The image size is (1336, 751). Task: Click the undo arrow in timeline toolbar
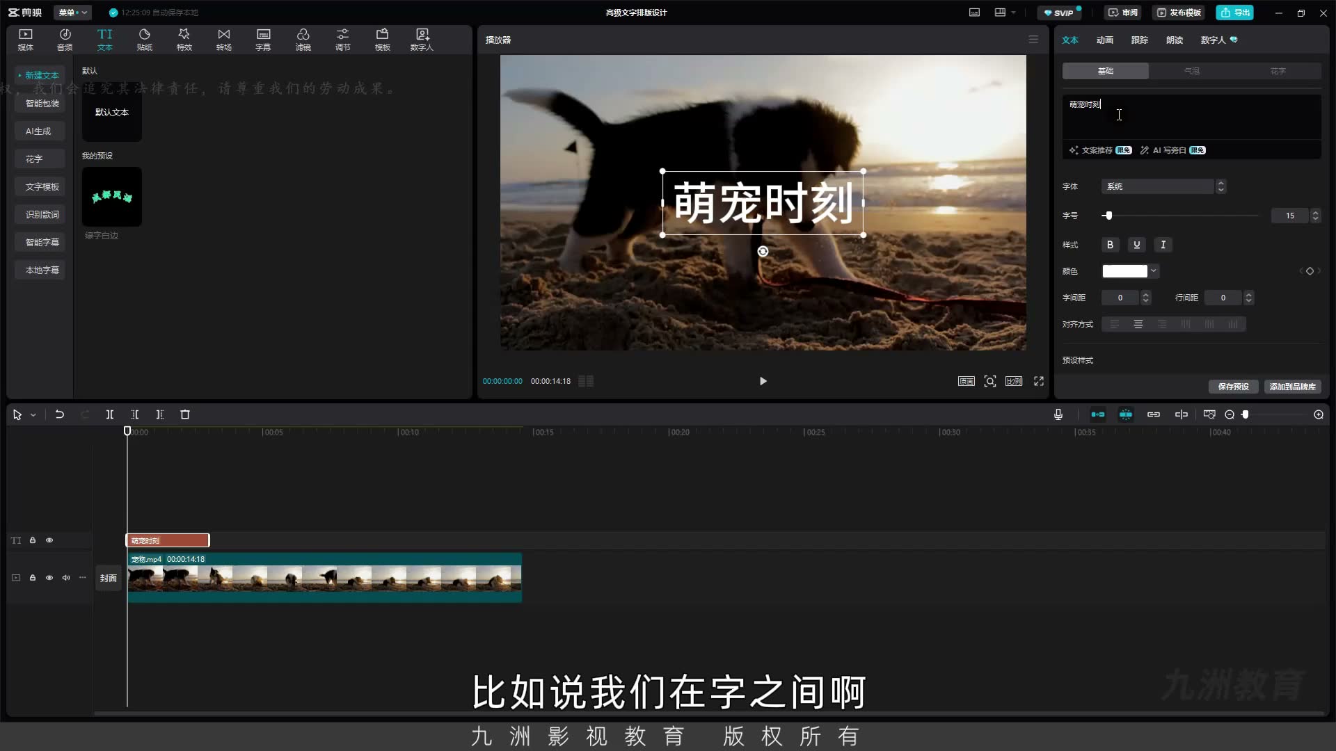(60, 414)
